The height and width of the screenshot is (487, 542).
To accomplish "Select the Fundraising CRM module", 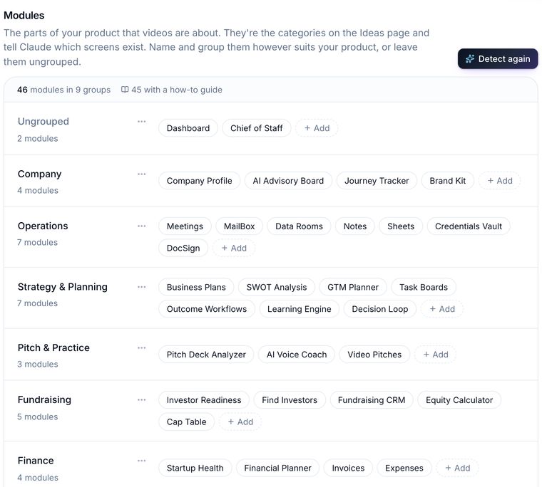I will pyautogui.click(x=372, y=399).
